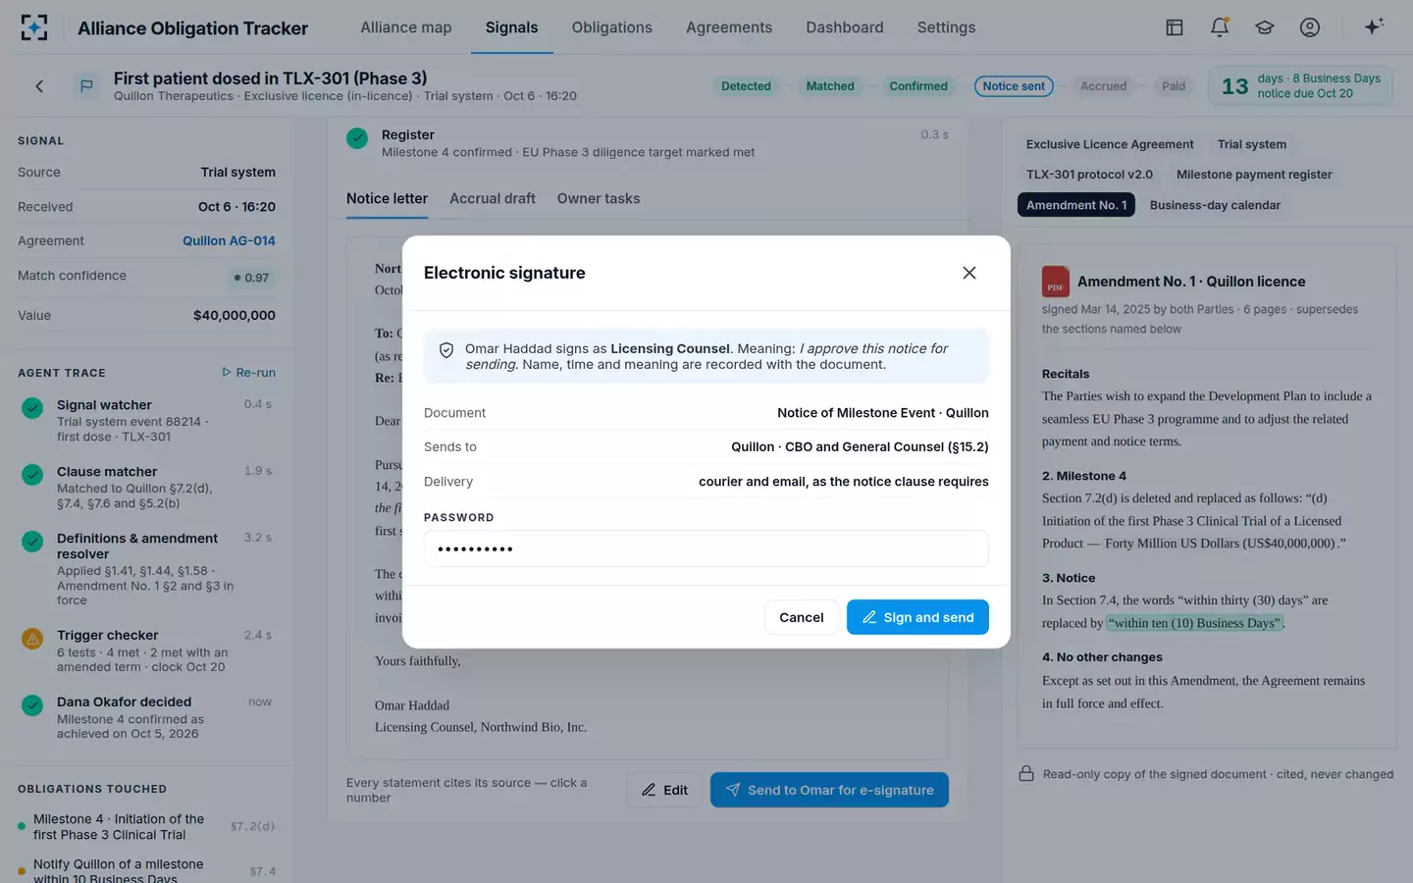This screenshot has width=1413, height=883.
Task: Click the Register step green check icon
Action: [357, 138]
